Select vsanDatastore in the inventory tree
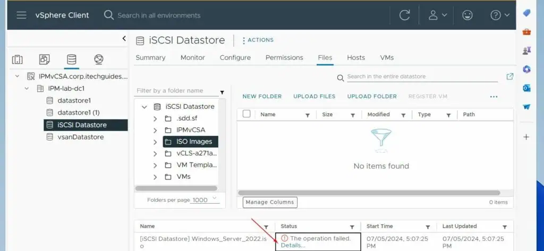The width and height of the screenshot is (544, 251). point(81,137)
